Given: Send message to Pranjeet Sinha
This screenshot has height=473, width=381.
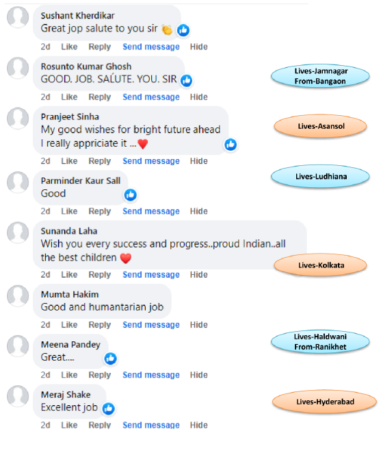Looking at the screenshot, I should click(x=151, y=161).
